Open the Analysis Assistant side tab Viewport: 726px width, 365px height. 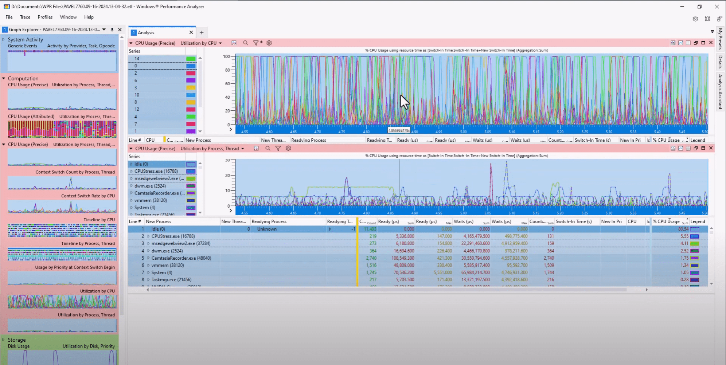[720, 92]
